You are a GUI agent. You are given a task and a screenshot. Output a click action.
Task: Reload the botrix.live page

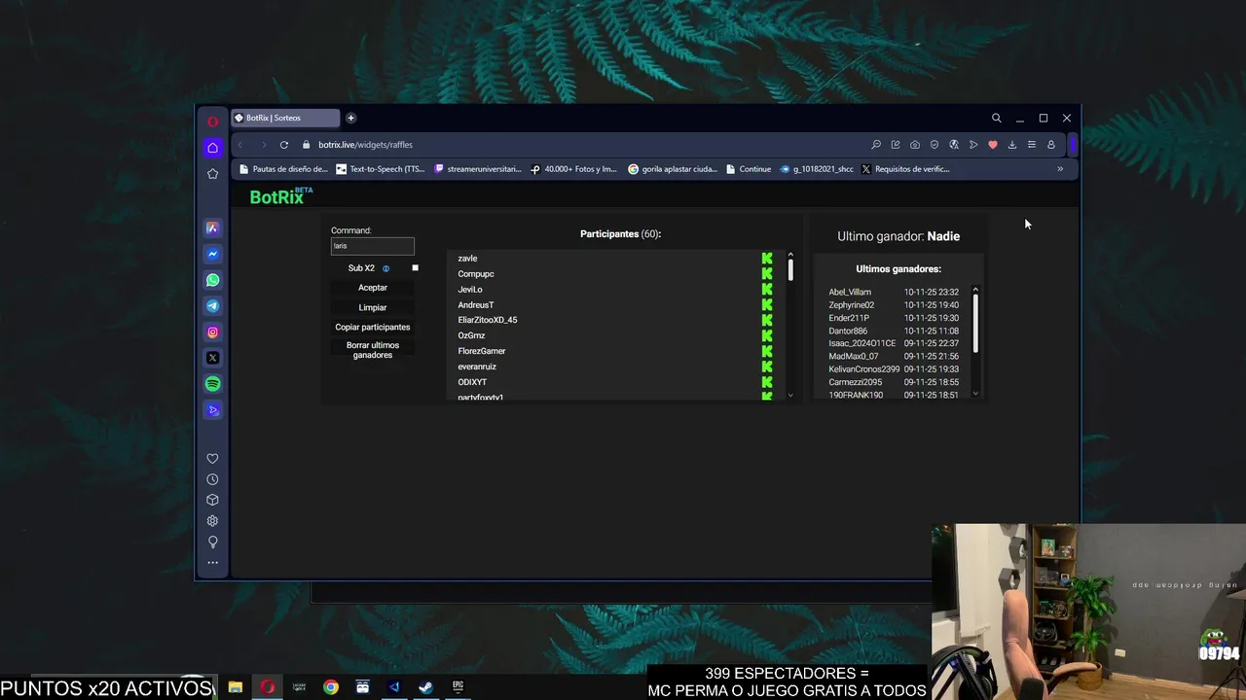pyautogui.click(x=283, y=145)
